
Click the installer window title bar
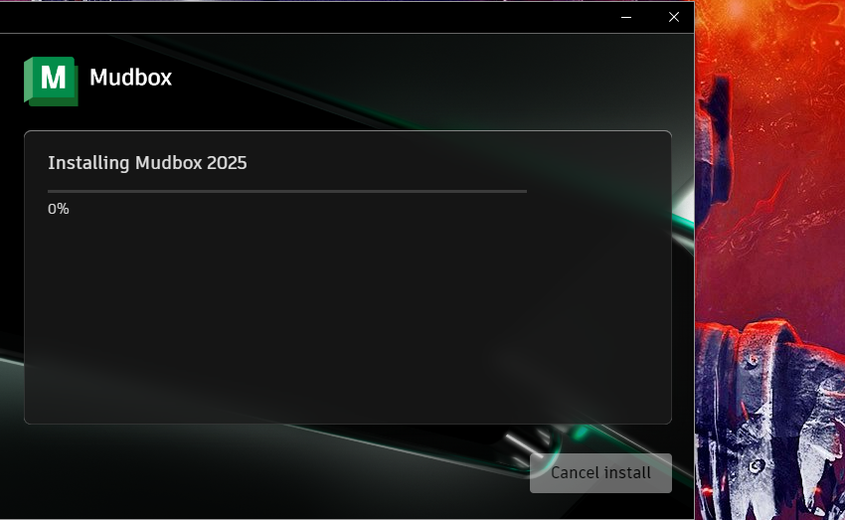298,16
